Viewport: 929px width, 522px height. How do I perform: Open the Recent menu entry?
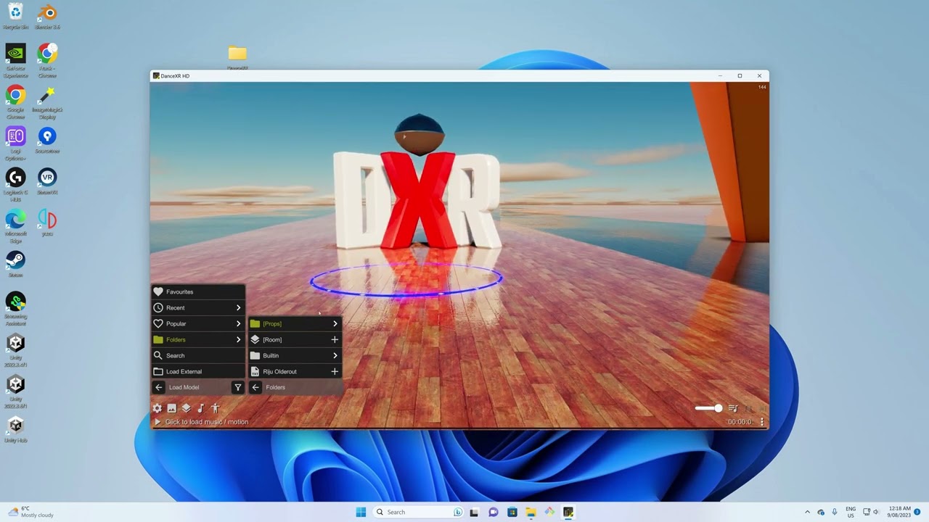pyautogui.click(x=198, y=307)
